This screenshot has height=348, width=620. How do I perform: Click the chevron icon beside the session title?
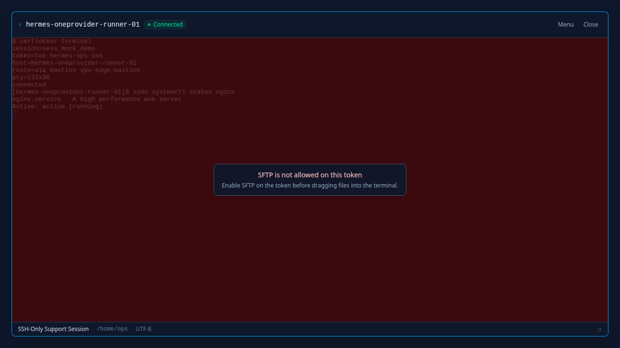coord(20,25)
